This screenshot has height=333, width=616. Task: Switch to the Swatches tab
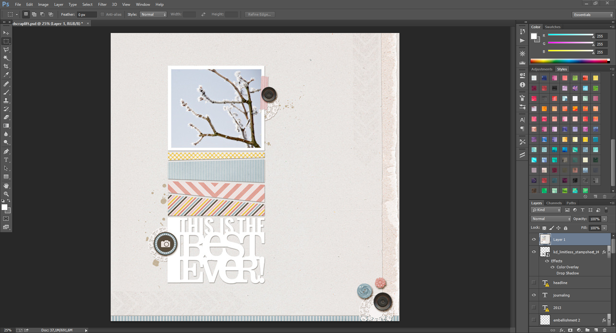(x=552, y=27)
